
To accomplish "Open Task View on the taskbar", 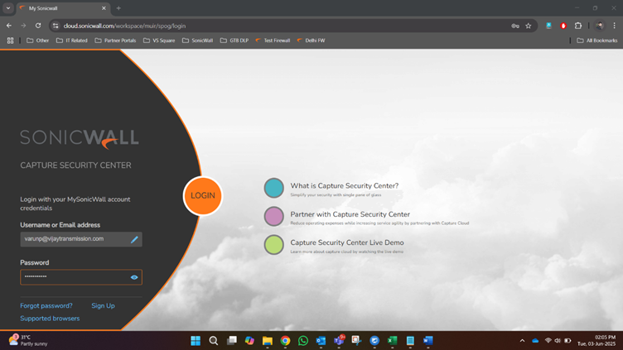I will point(232,340).
